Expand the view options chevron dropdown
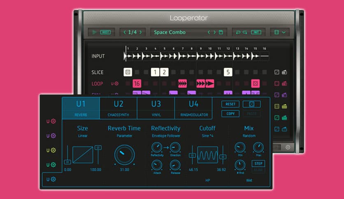This screenshot has width=344, height=199. (x=284, y=32)
